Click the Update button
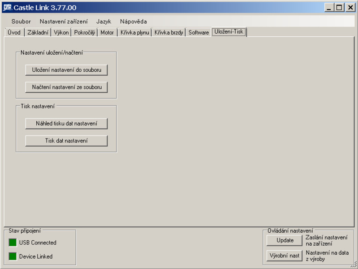358x269 pixels. point(285,240)
